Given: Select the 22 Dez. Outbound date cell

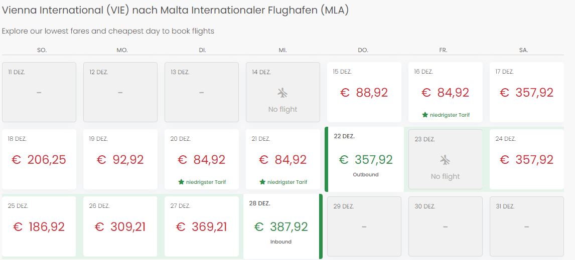Looking at the screenshot, I should [x=364, y=159].
